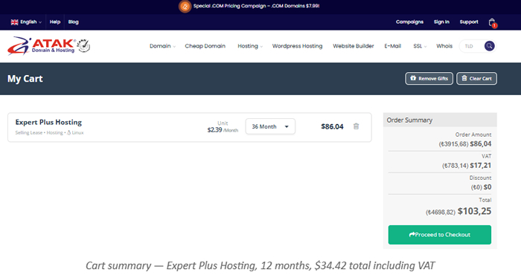Click the My Cart page heading
The width and height of the screenshot is (521, 275).
pyautogui.click(x=25, y=79)
